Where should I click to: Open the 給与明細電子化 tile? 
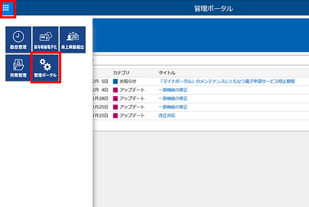(x=46, y=40)
